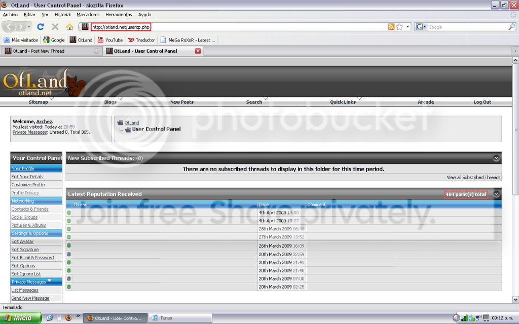Open the Arcade link
The height and width of the screenshot is (324, 519).
pos(426,102)
